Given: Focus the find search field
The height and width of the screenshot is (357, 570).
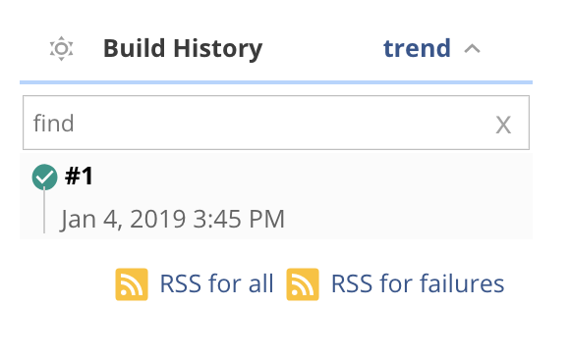Looking at the screenshot, I should pyautogui.click(x=276, y=123).
